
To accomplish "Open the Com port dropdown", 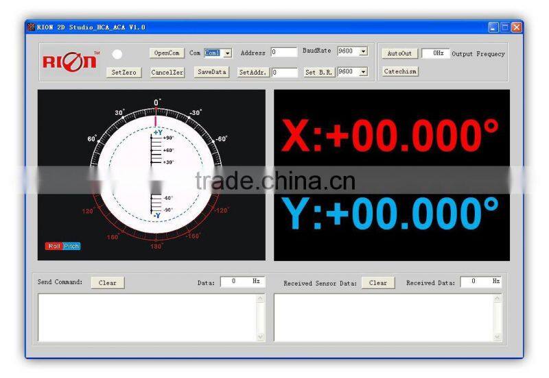I will click(x=228, y=53).
